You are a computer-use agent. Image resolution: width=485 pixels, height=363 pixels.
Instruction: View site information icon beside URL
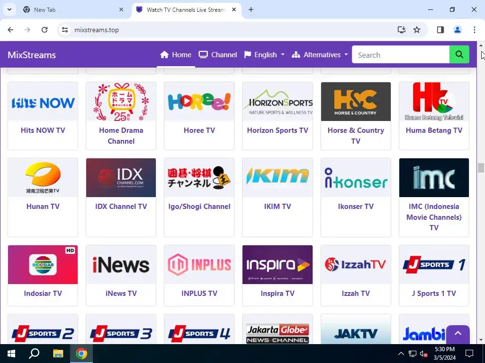click(x=64, y=30)
